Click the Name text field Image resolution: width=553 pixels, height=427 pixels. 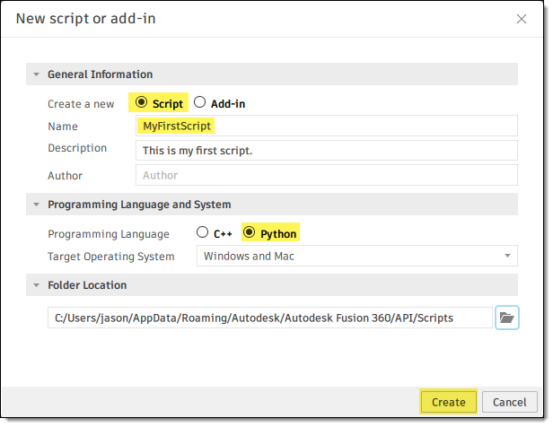tap(327, 126)
